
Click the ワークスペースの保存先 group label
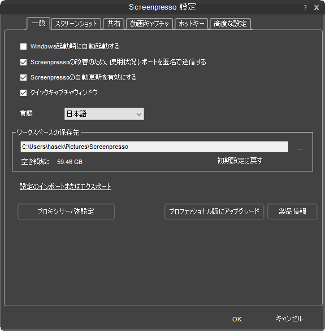[x=48, y=133]
